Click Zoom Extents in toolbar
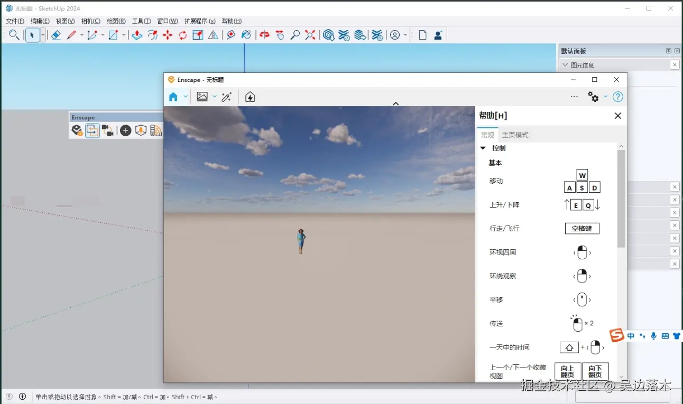683x404 pixels. tap(310, 35)
